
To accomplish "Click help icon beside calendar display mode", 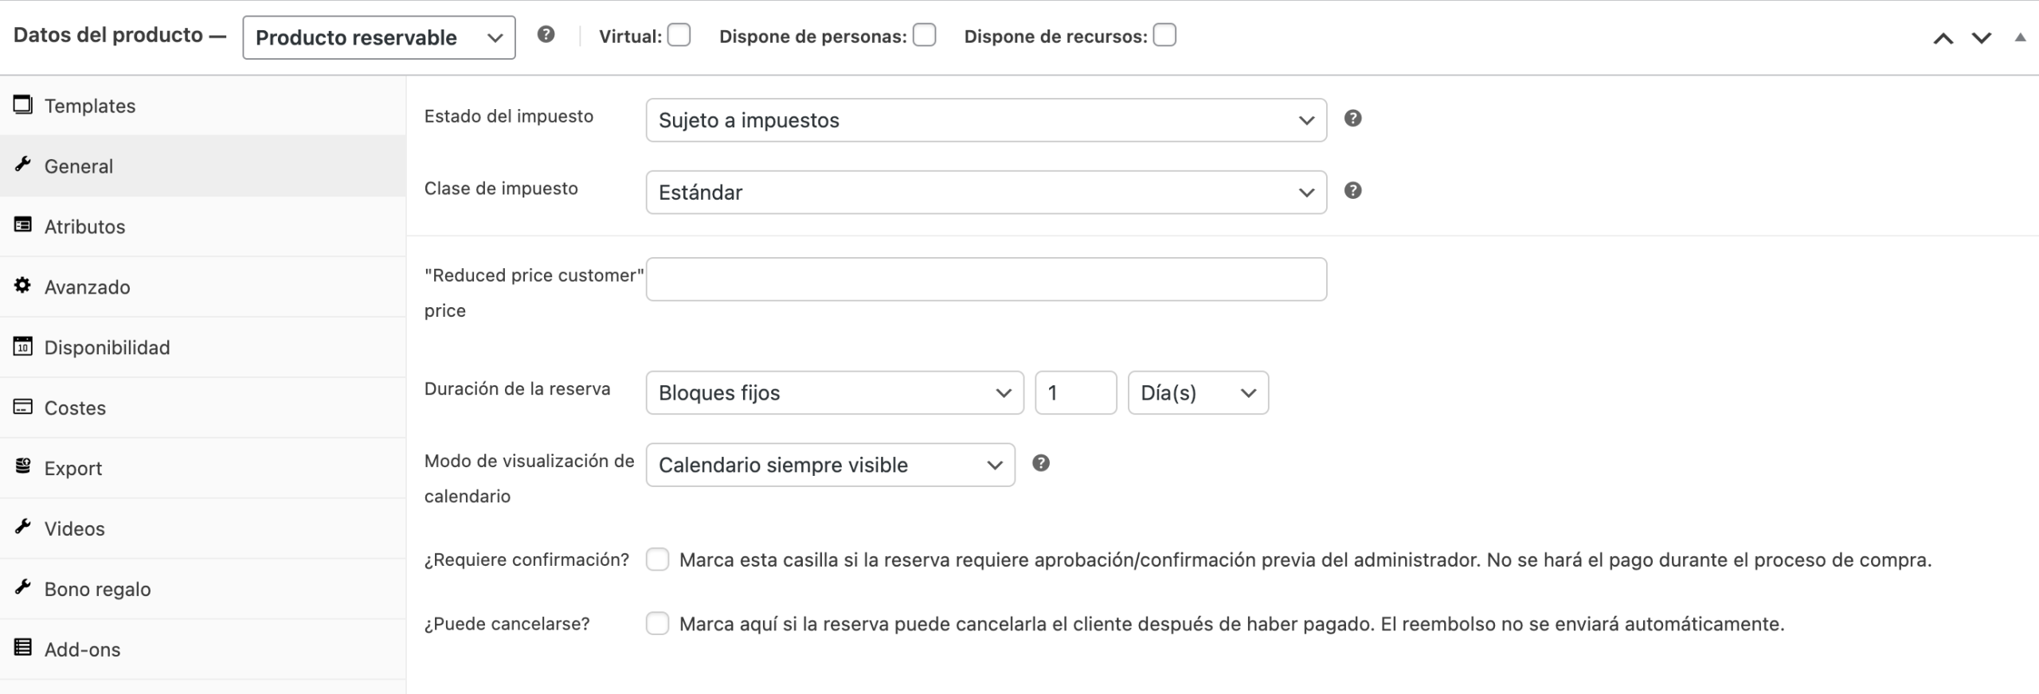I will pyautogui.click(x=1040, y=463).
